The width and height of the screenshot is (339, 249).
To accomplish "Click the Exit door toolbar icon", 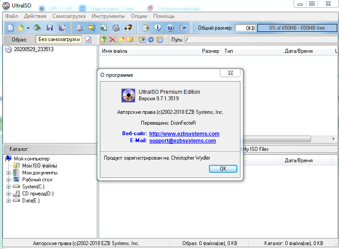I will [x=182, y=28].
